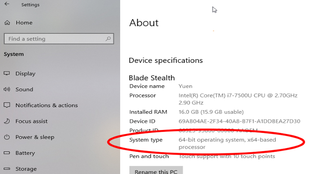Screen dimensions: 309x174
Task: Click the Home icon in sidebar
Action: coord(7,22)
